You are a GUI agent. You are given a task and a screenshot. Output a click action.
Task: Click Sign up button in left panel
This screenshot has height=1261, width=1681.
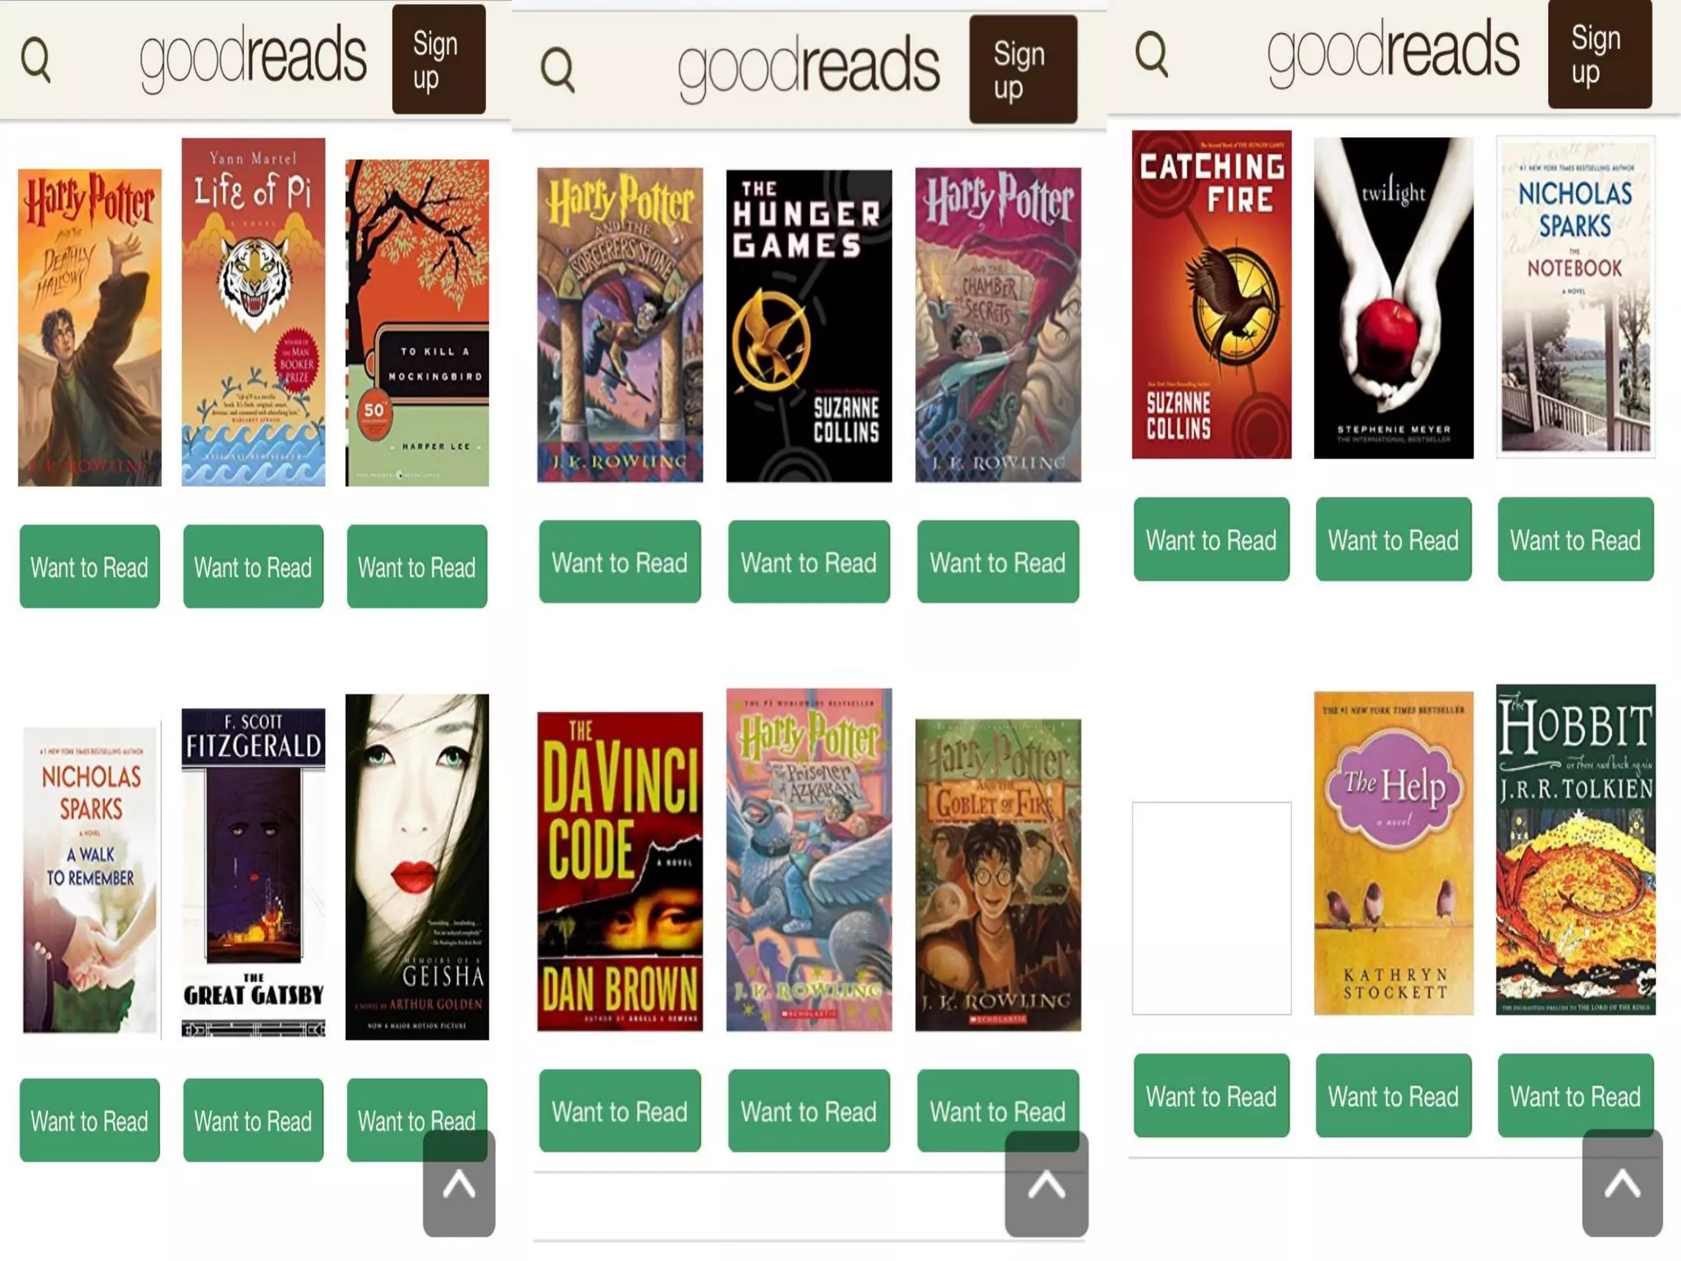coord(438,59)
